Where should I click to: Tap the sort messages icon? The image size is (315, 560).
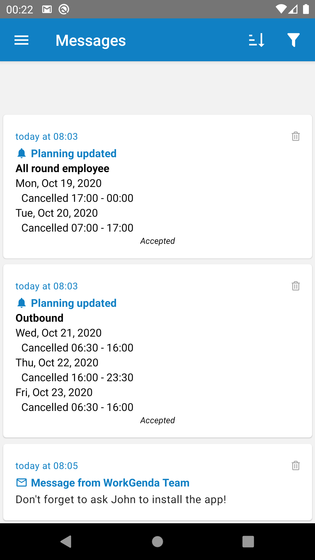click(x=257, y=40)
